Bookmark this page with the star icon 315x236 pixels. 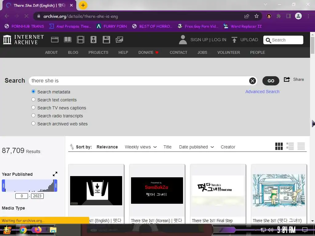click(x=257, y=16)
